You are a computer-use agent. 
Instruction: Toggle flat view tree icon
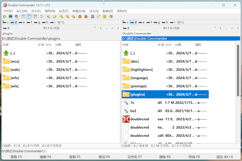click(42, 16)
